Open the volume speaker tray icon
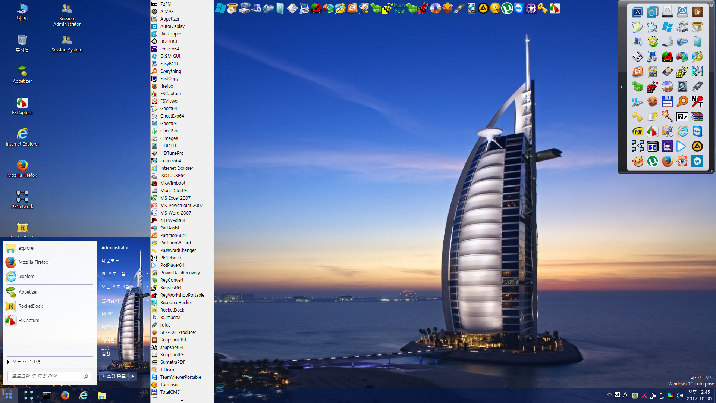Image resolution: width=716 pixels, height=403 pixels. click(x=680, y=396)
